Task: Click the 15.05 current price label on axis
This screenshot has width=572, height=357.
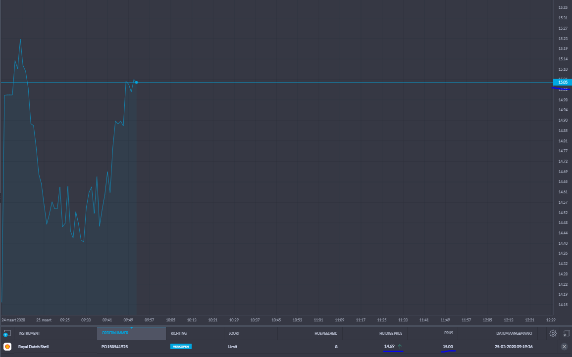Action: [x=563, y=83]
